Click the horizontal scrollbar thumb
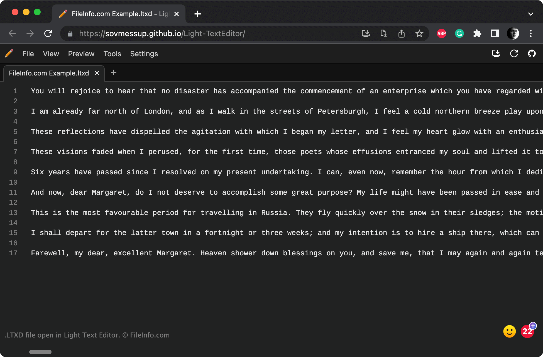The image size is (543, 357). point(40,352)
